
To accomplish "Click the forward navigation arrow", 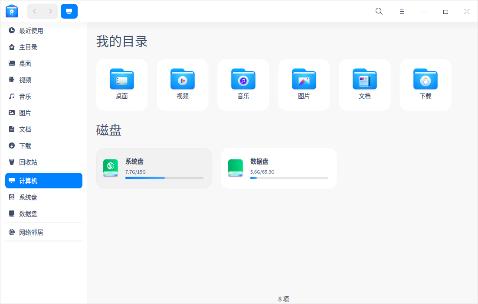I will coord(50,11).
